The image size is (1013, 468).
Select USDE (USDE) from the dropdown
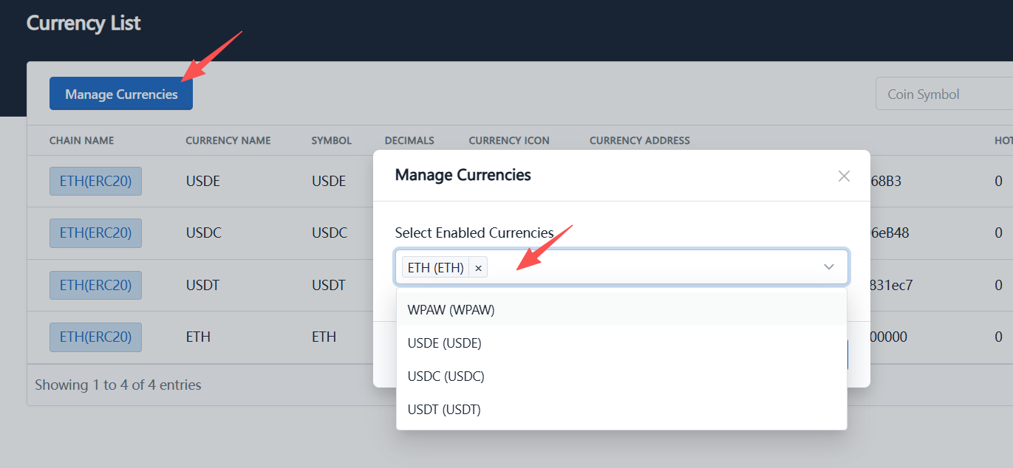click(x=444, y=343)
